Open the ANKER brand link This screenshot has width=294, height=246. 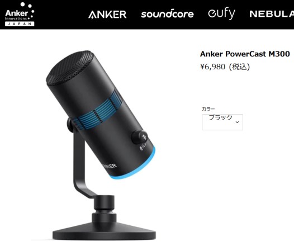tap(107, 15)
